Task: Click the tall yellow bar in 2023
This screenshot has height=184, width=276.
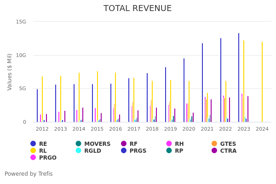Action: coord(244,82)
